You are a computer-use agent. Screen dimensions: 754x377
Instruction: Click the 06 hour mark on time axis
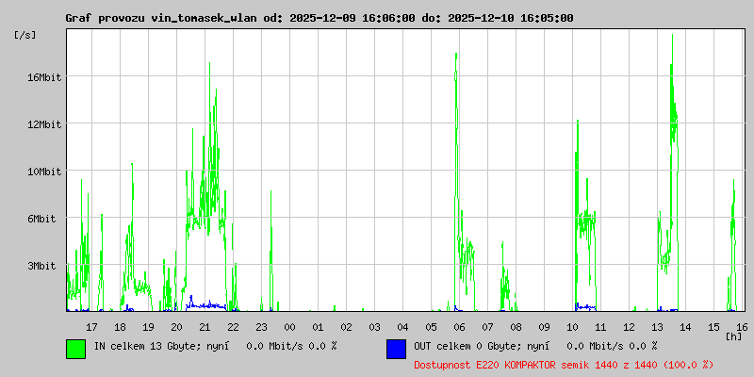coord(459,327)
